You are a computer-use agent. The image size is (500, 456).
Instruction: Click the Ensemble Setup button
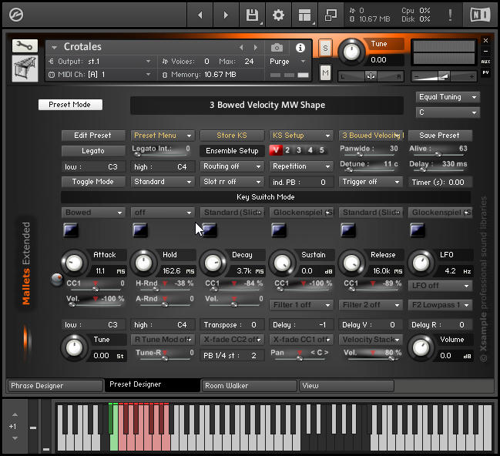pyautogui.click(x=232, y=151)
